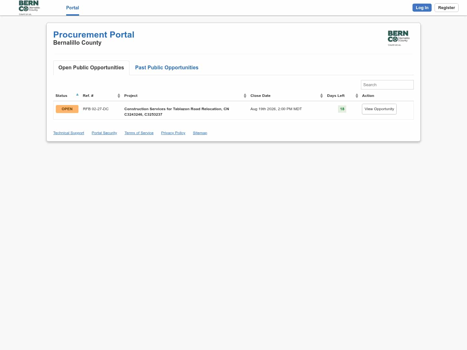This screenshot has height=350, width=467.
Task: Focus the Search input field
Action: tap(387, 85)
